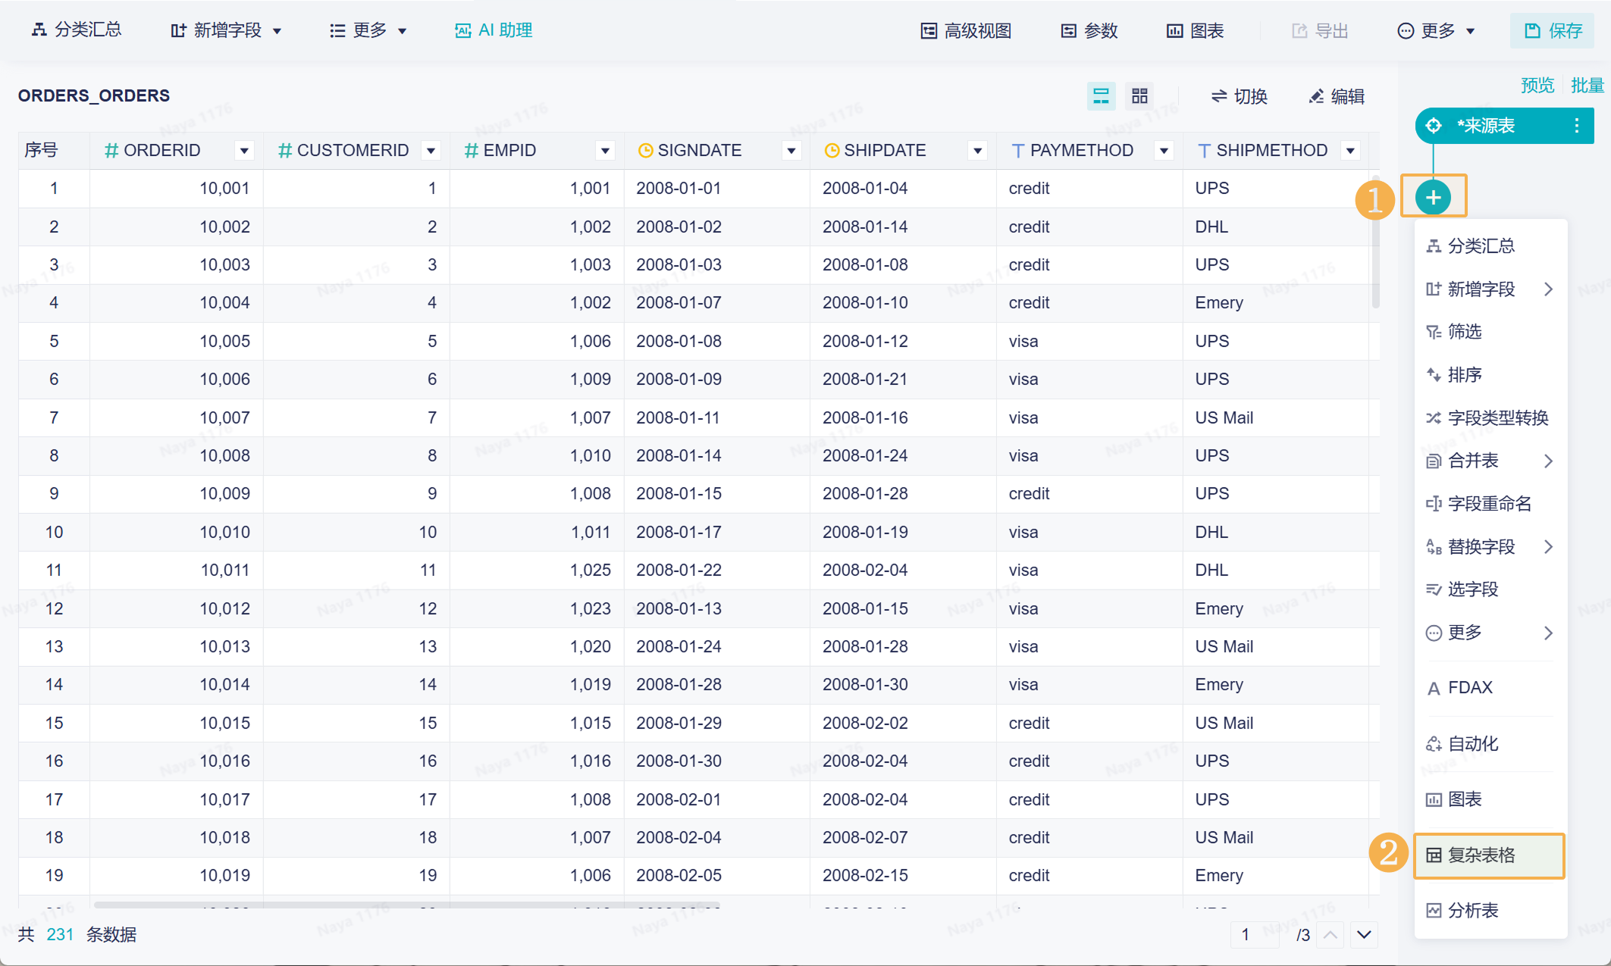This screenshot has width=1611, height=966.
Task: Expand CUSTOMERID column dropdown arrow
Action: click(431, 151)
